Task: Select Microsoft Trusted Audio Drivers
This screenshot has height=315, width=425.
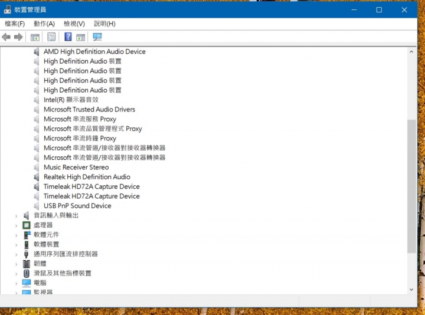Action: pos(90,109)
